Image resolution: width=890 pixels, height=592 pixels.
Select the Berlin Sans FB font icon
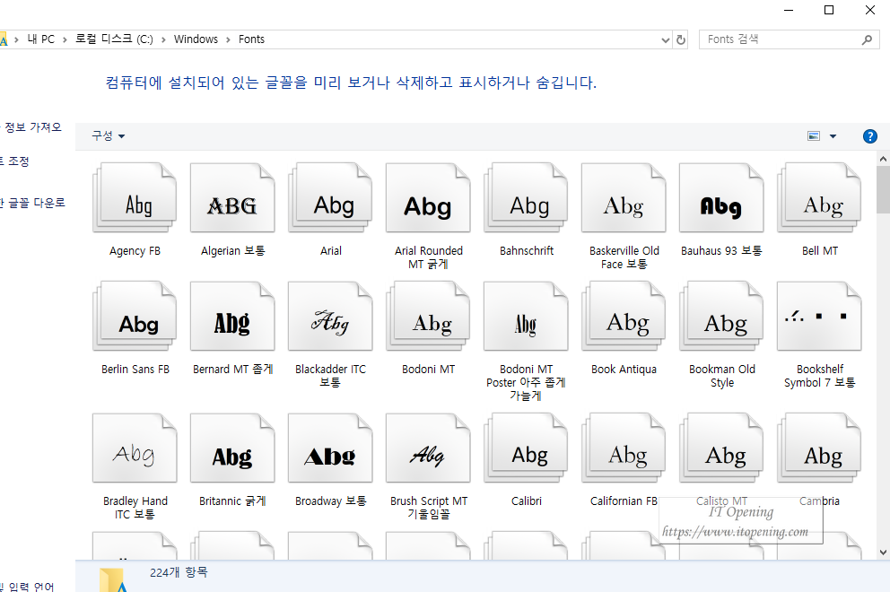point(135,316)
